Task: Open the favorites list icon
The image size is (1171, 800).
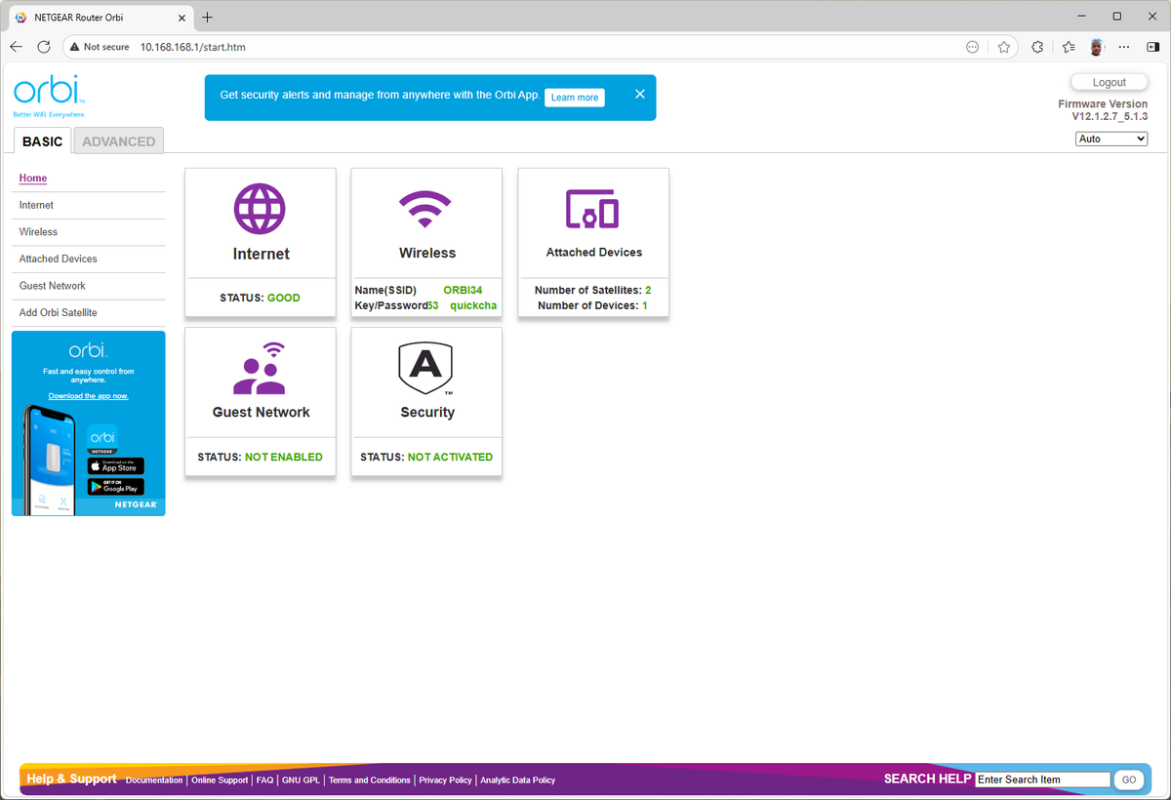Action: pyautogui.click(x=1069, y=47)
